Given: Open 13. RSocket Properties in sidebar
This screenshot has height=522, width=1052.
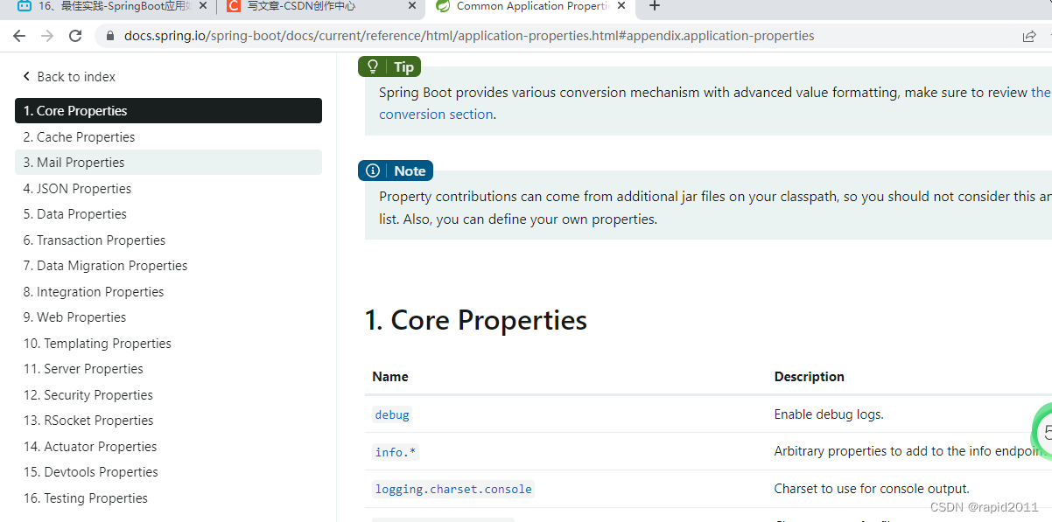Looking at the screenshot, I should [168, 421].
